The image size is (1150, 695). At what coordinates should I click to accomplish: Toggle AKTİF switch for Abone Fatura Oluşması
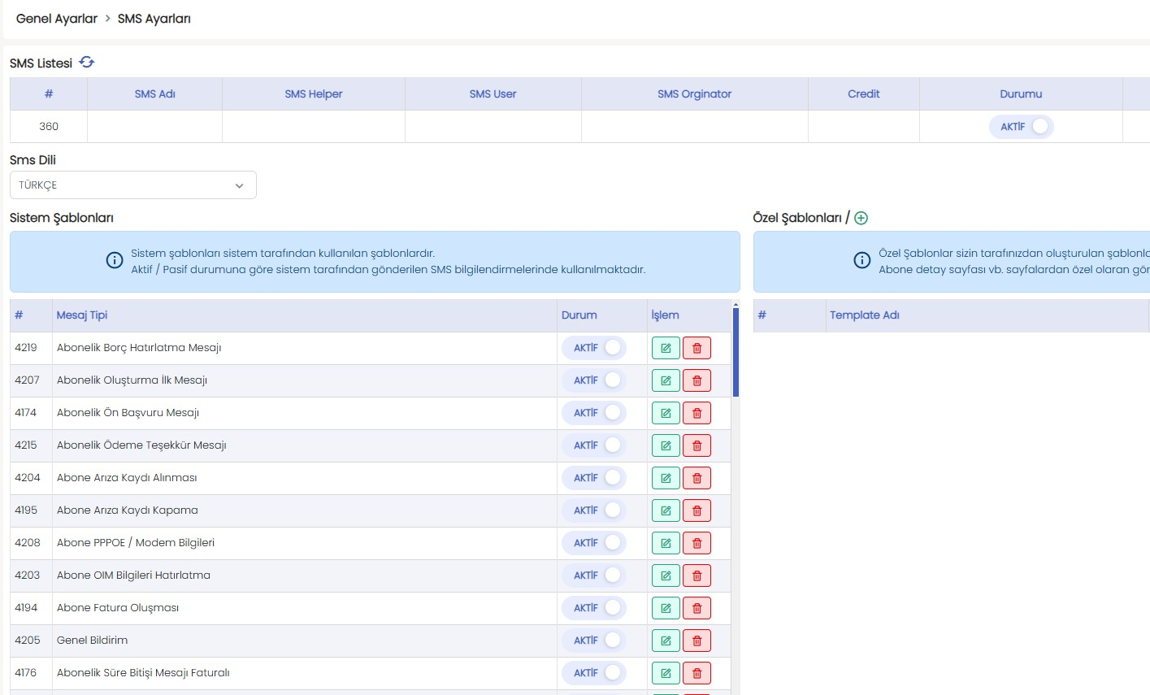pos(594,608)
